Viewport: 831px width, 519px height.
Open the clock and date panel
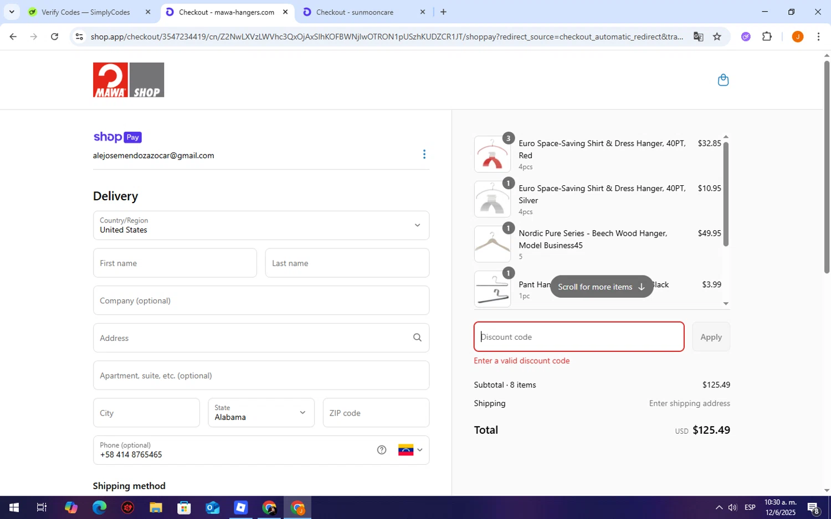pyautogui.click(x=780, y=507)
